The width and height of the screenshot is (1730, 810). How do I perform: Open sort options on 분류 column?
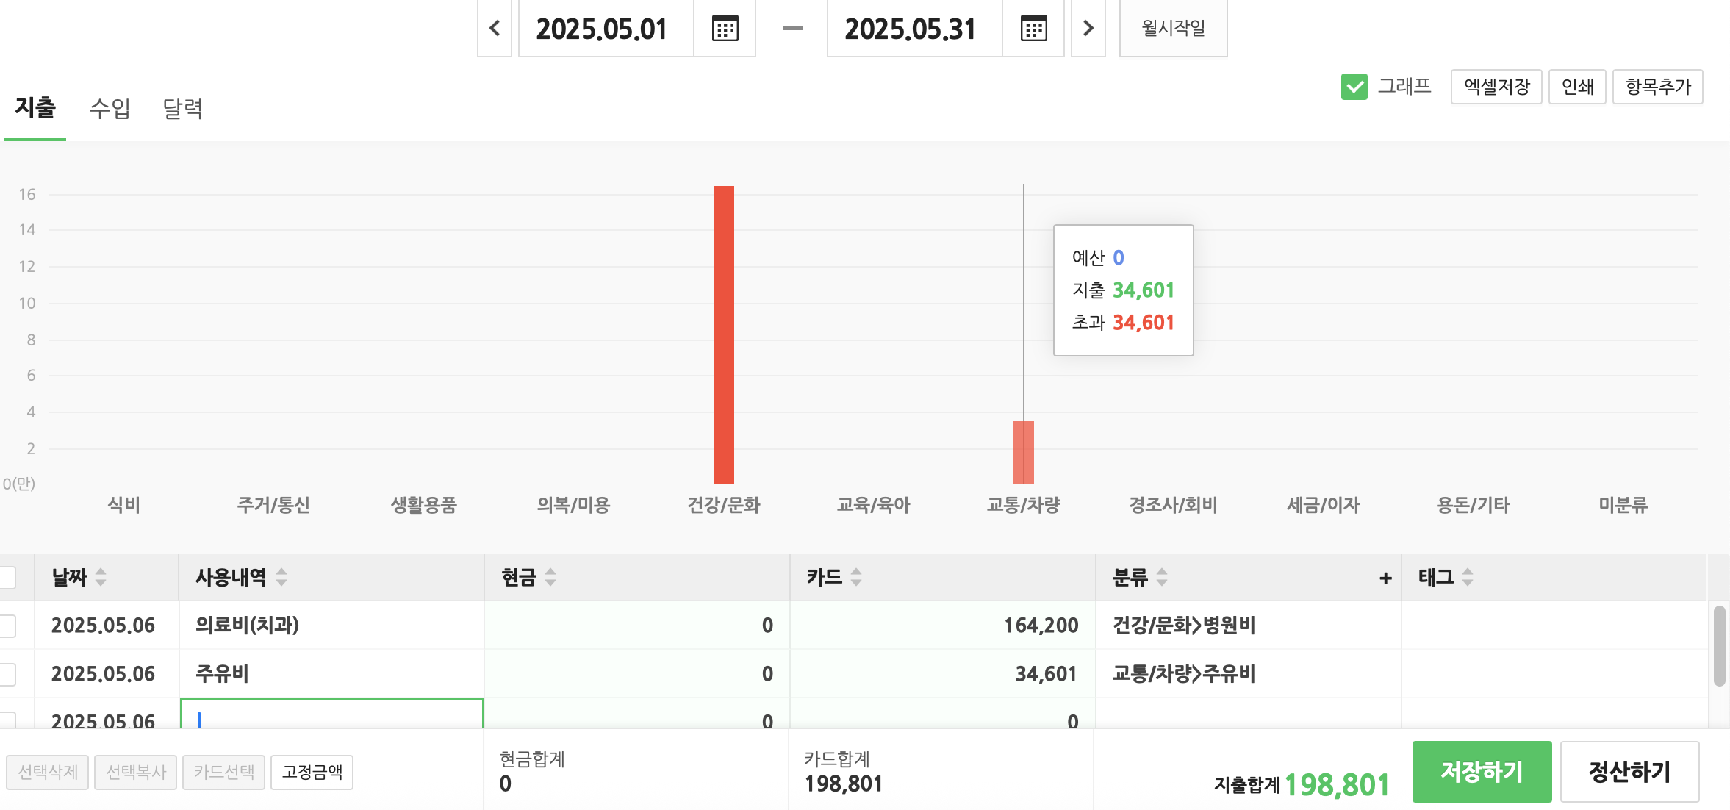1161,578
